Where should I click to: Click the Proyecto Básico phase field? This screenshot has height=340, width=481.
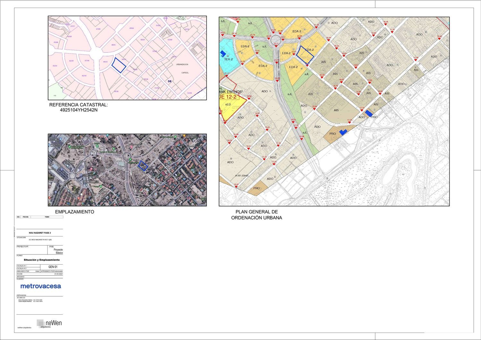pos(58,251)
